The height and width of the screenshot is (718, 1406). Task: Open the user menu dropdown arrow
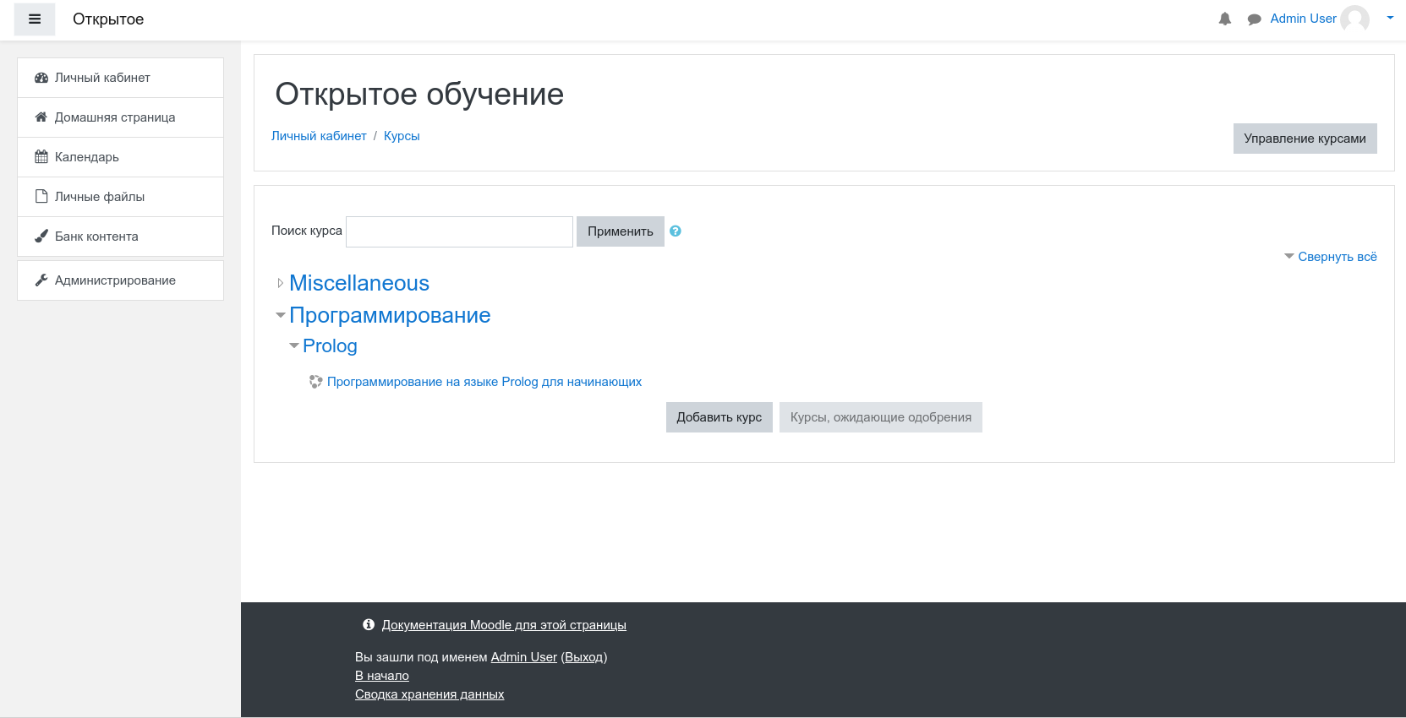tap(1390, 18)
